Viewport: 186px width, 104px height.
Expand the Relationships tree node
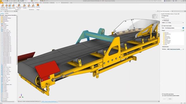(1, 20)
